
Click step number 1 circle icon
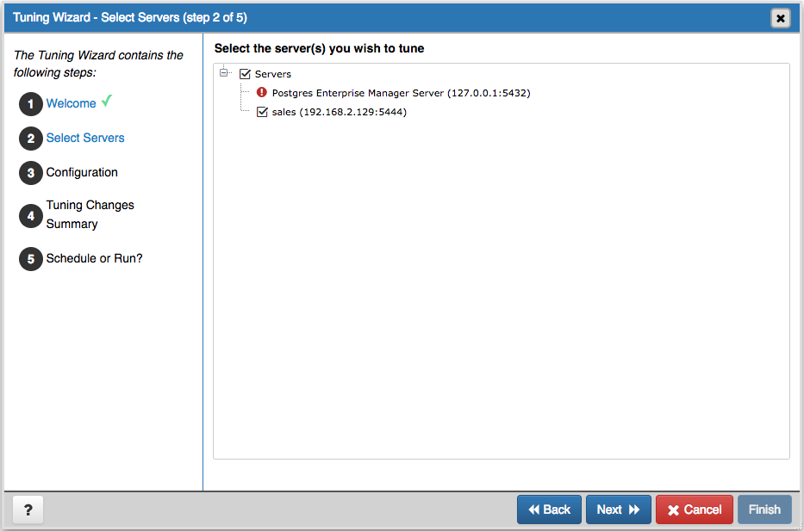tap(31, 104)
